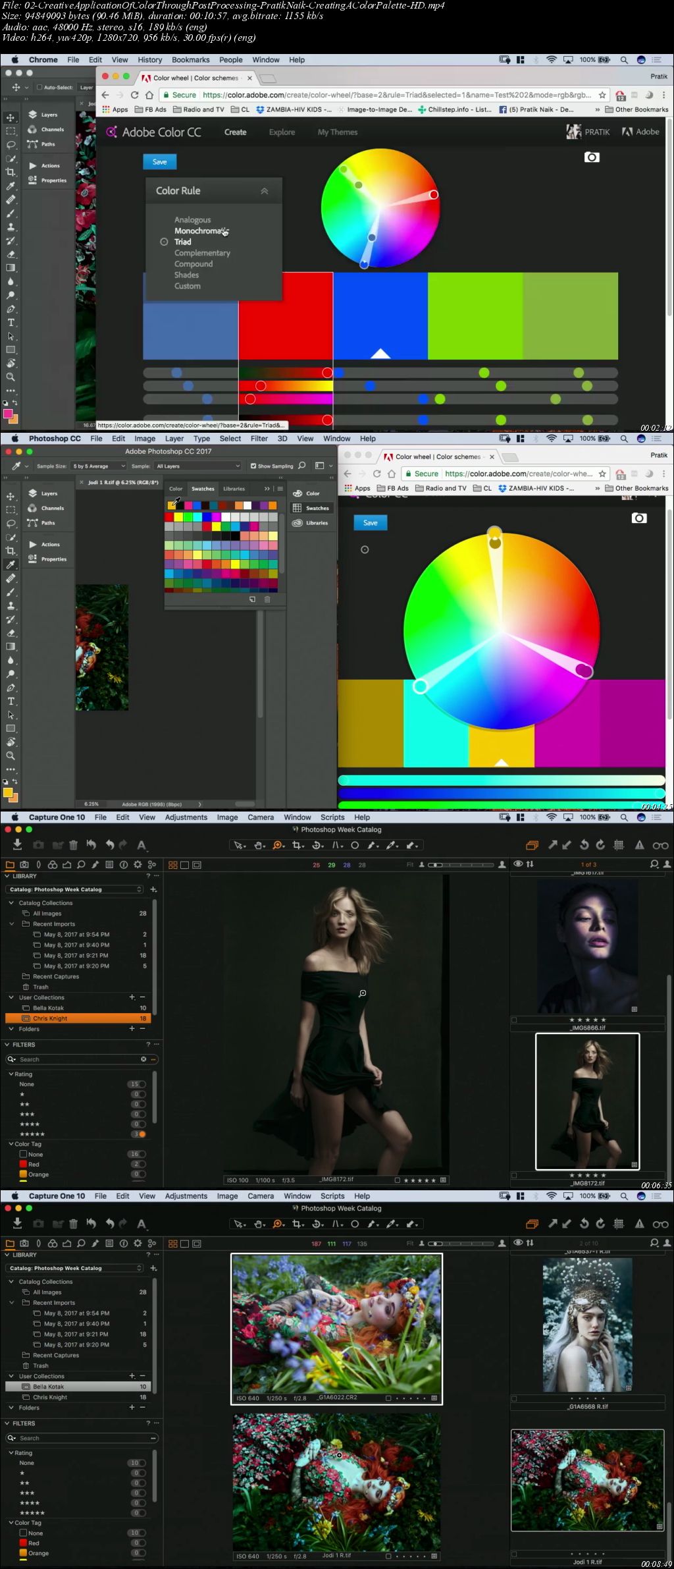Click trash icon at bottom of Swatches panel
Image resolution: width=674 pixels, height=1569 pixels.
click(267, 599)
